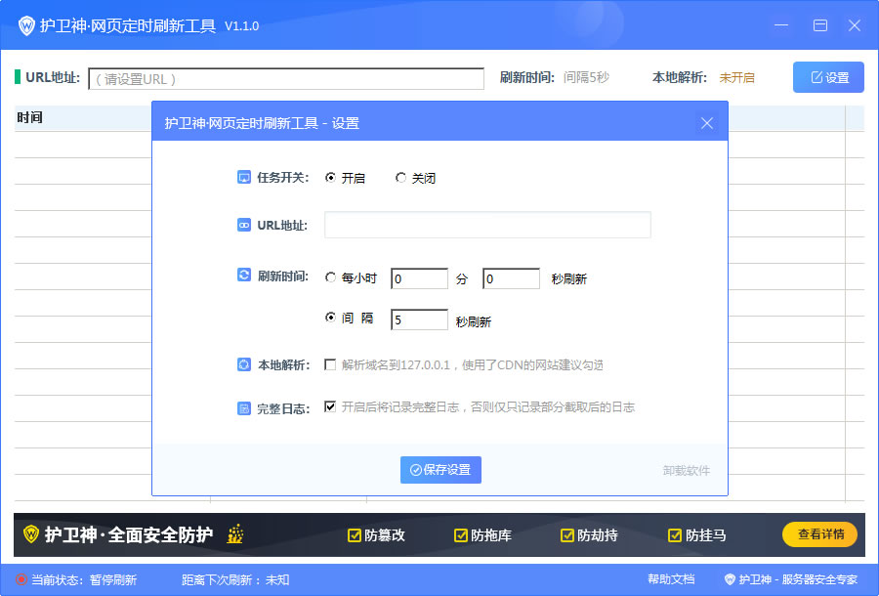Click the 防挂马 protection icon
This screenshot has width=879, height=596.
click(x=674, y=534)
